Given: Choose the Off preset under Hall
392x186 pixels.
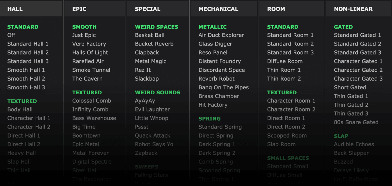Looking at the screenshot, I should click(x=11, y=35).
